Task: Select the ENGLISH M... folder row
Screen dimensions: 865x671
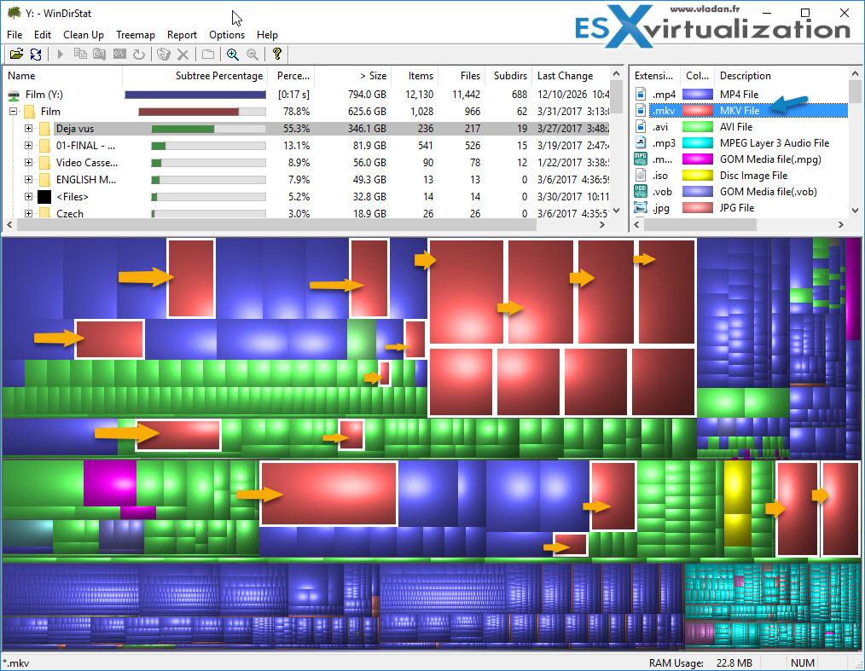Action: (306, 180)
